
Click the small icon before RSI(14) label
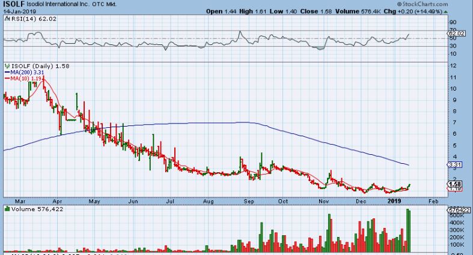7,19
